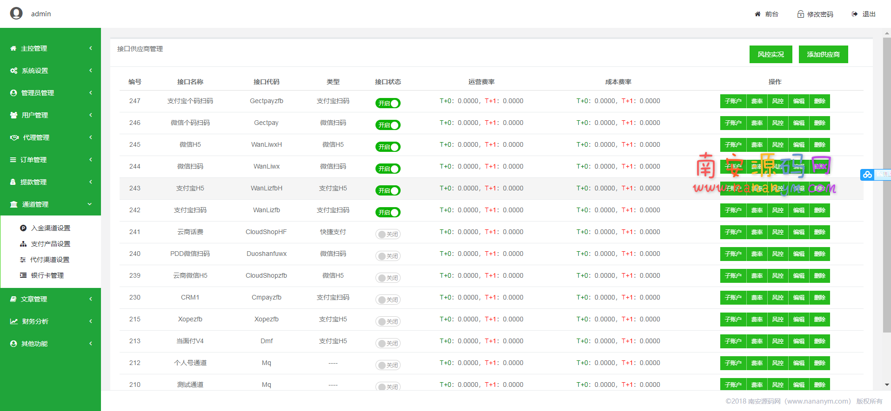Open the 其他功能 menu
Viewport: 891px width, 411px height.
tap(50, 344)
